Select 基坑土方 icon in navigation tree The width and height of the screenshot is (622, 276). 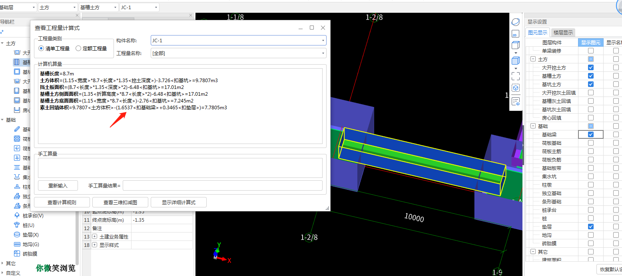[17, 72]
